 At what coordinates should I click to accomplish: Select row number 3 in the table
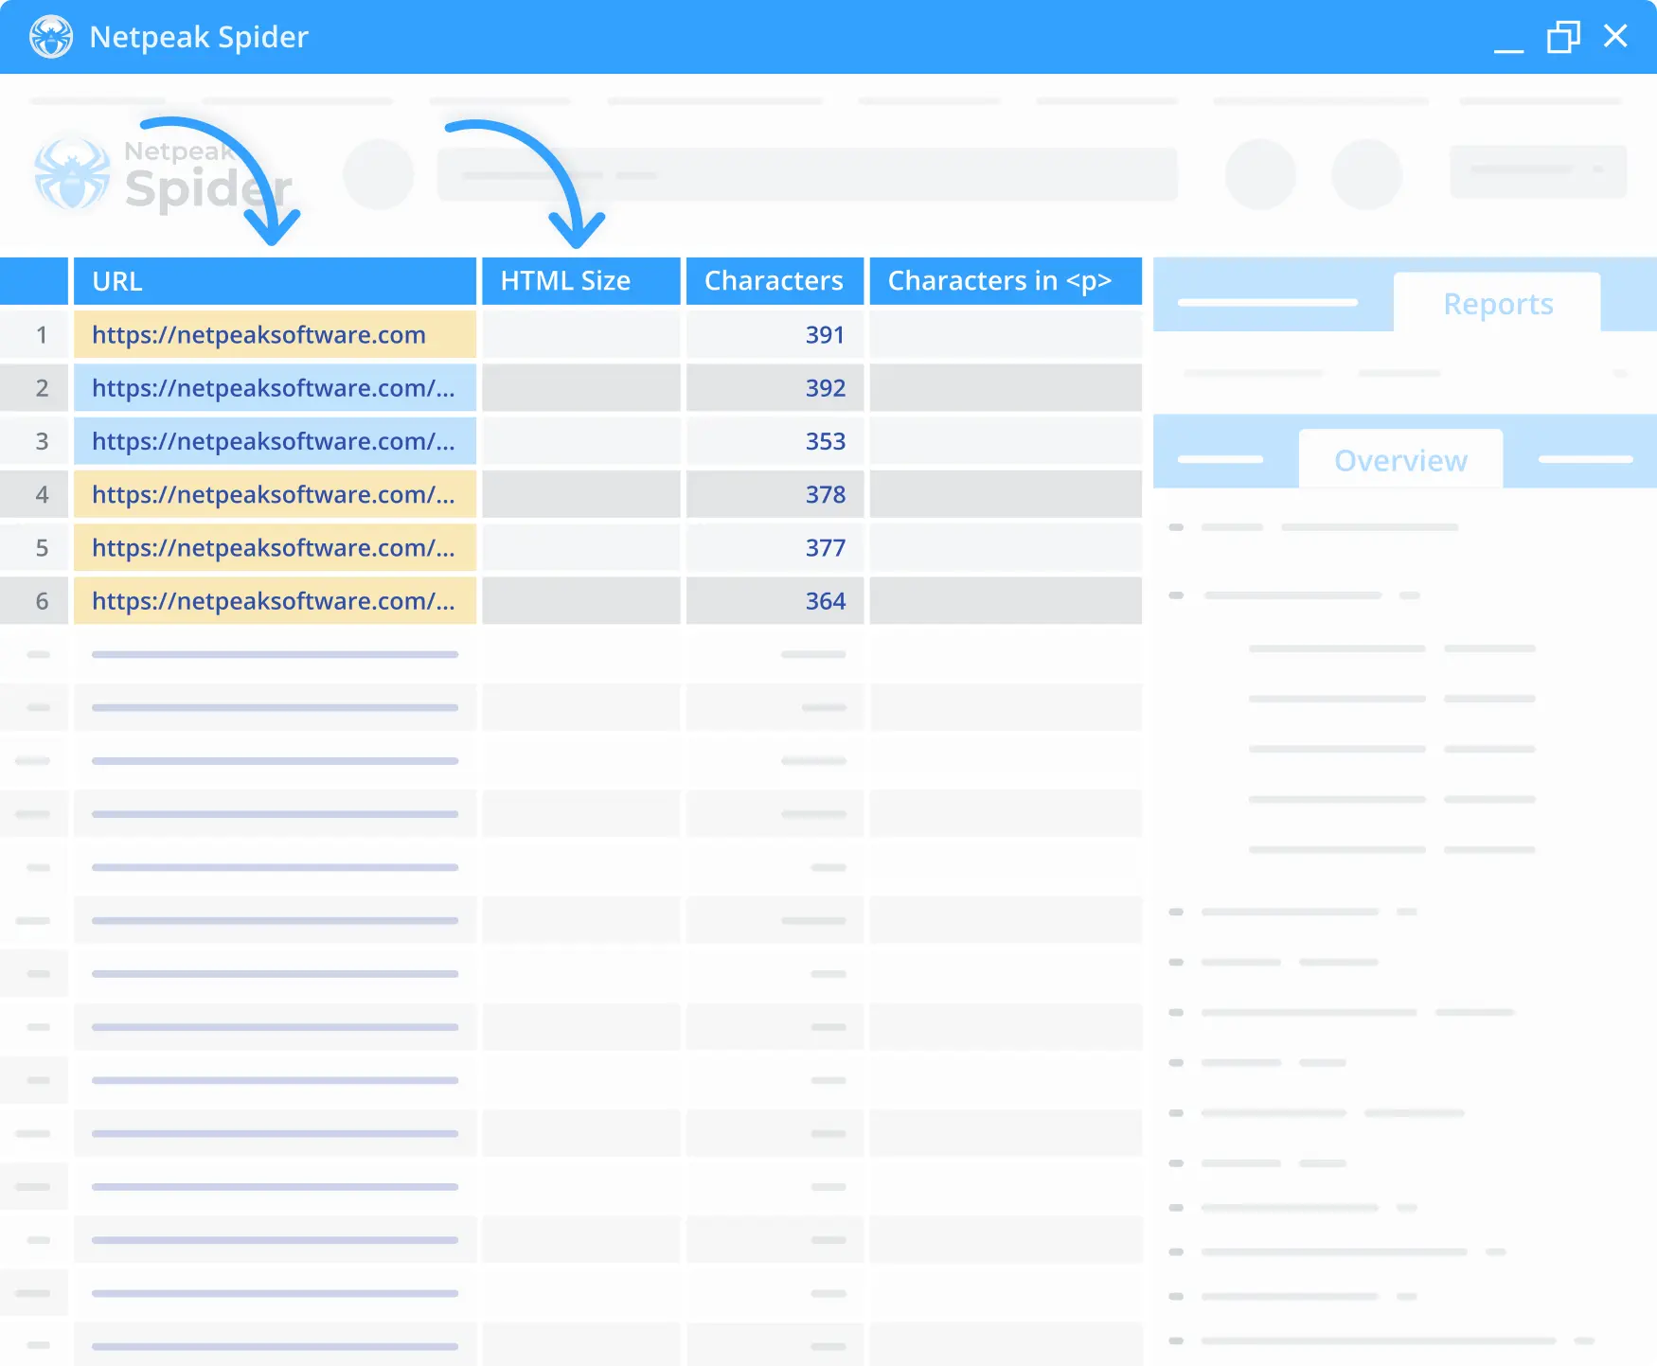click(x=34, y=441)
